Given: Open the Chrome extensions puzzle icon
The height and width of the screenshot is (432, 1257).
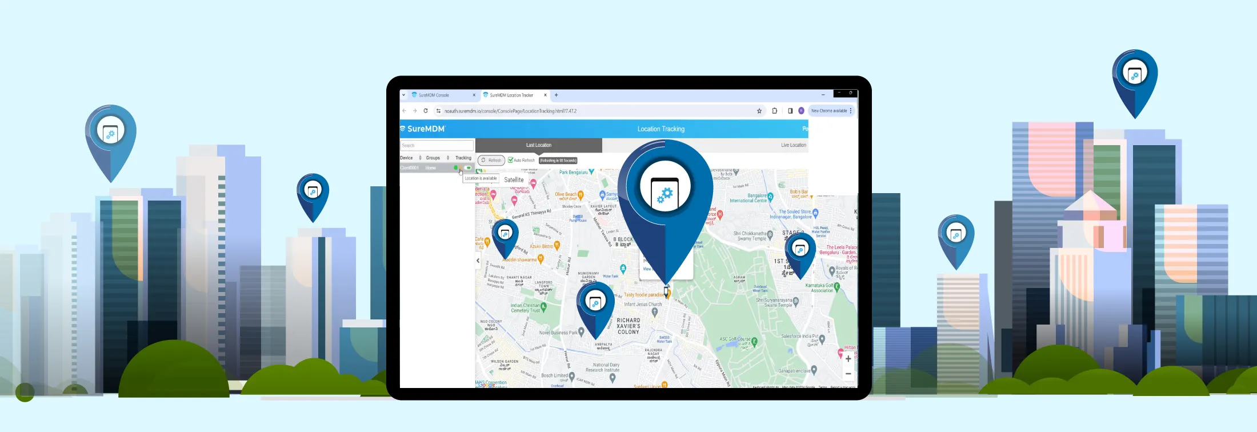Looking at the screenshot, I should coord(775,111).
